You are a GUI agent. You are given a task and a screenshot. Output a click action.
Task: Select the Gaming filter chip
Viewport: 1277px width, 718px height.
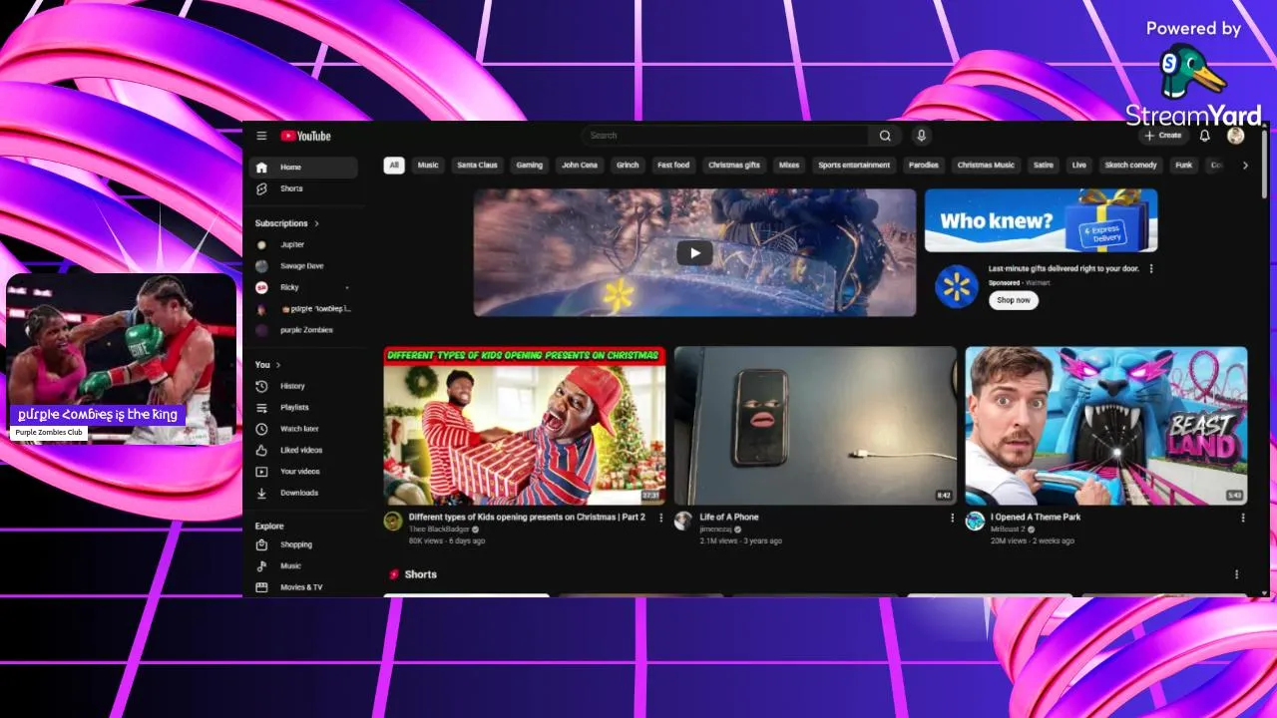[x=530, y=166]
